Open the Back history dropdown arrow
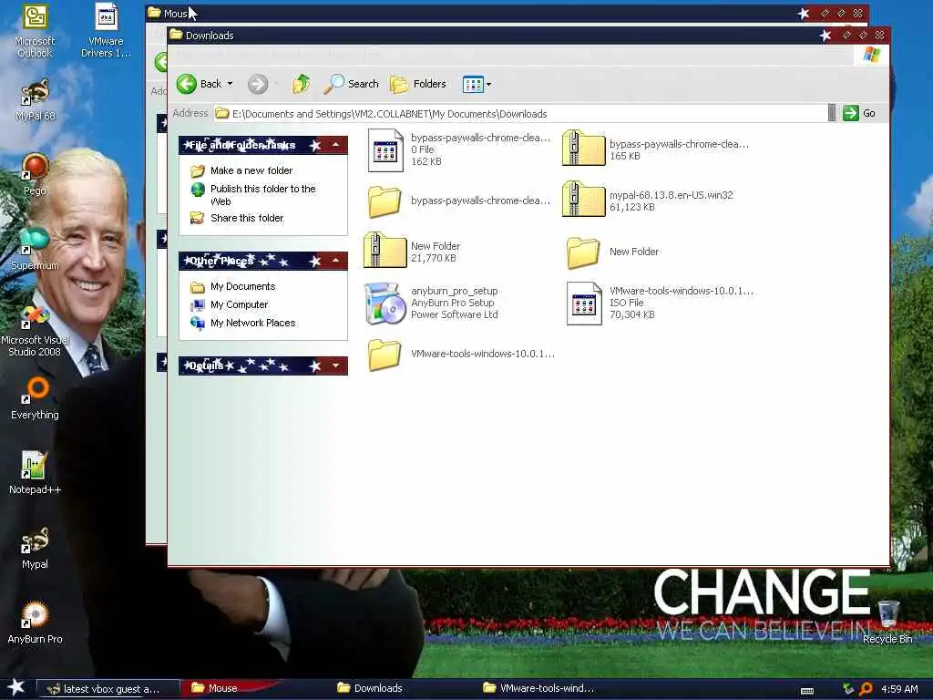933x700 pixels. coord(231,84)
